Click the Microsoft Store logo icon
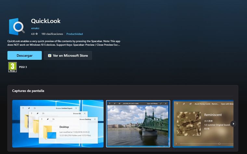Image resolution: width=247 pixels, height=154 pixels. coord(50,56)
